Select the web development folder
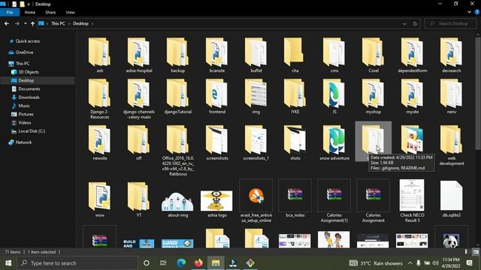Screen dimensions: 481x270 pos(451,145)
